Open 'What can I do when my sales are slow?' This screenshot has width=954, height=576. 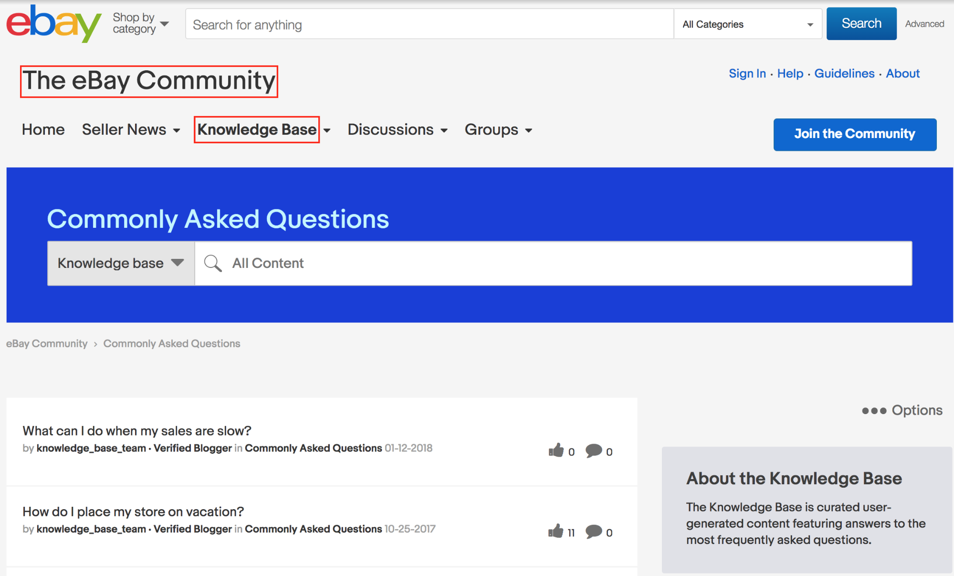(137, 431)
